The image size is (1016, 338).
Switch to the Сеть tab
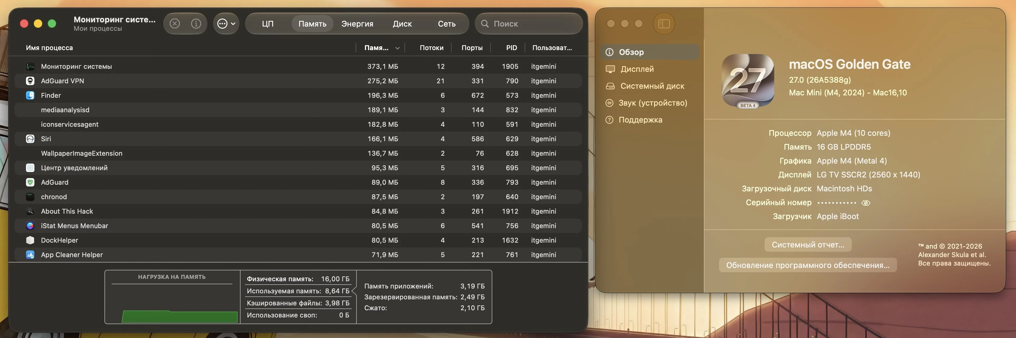point(447,24)
